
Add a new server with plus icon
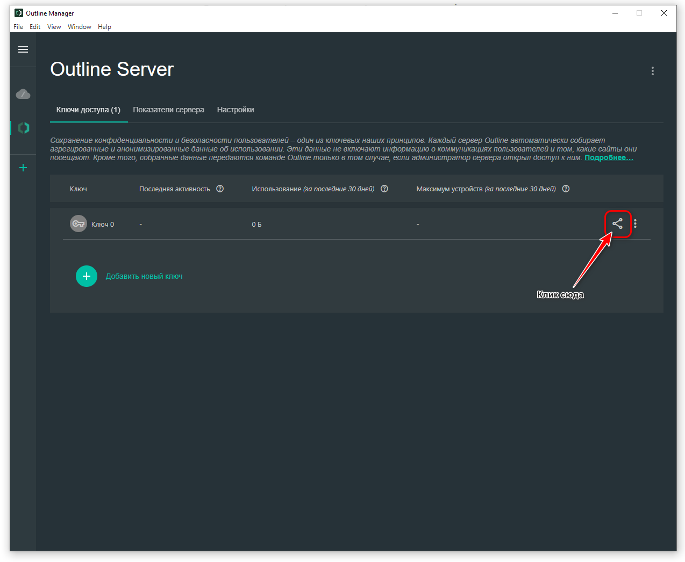[x=23, y=168]
